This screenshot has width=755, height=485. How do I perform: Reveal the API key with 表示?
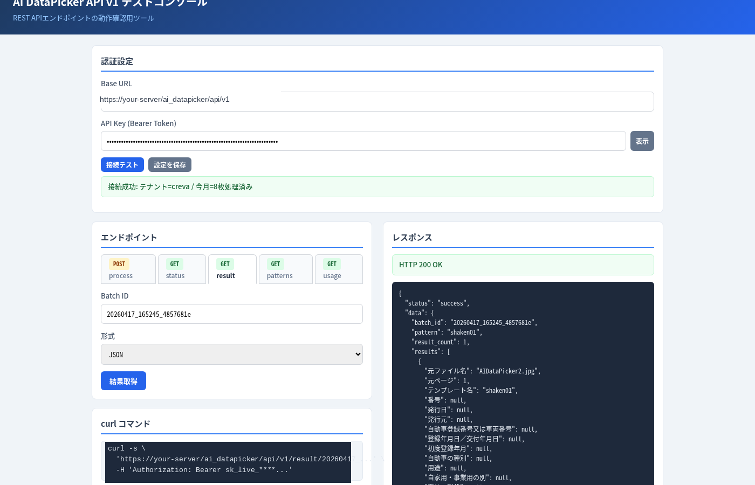click(642, 141)
